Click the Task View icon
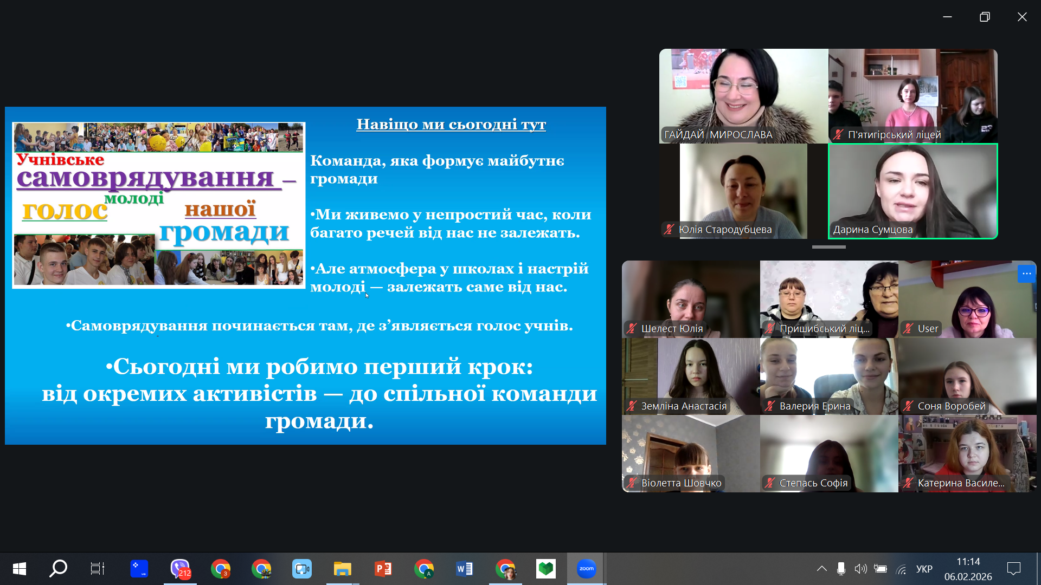The image size is (1041, 585). pyautogui.click(x=98, y=569)
